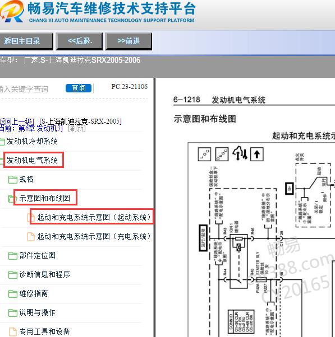Screen dimensions: 335x337
Task: Click the blue 查询 search button
Action: pos(79,88)
